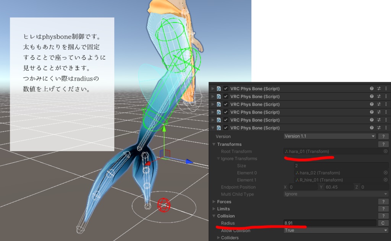Click the help button beside Limits

(x=383, y=209)
